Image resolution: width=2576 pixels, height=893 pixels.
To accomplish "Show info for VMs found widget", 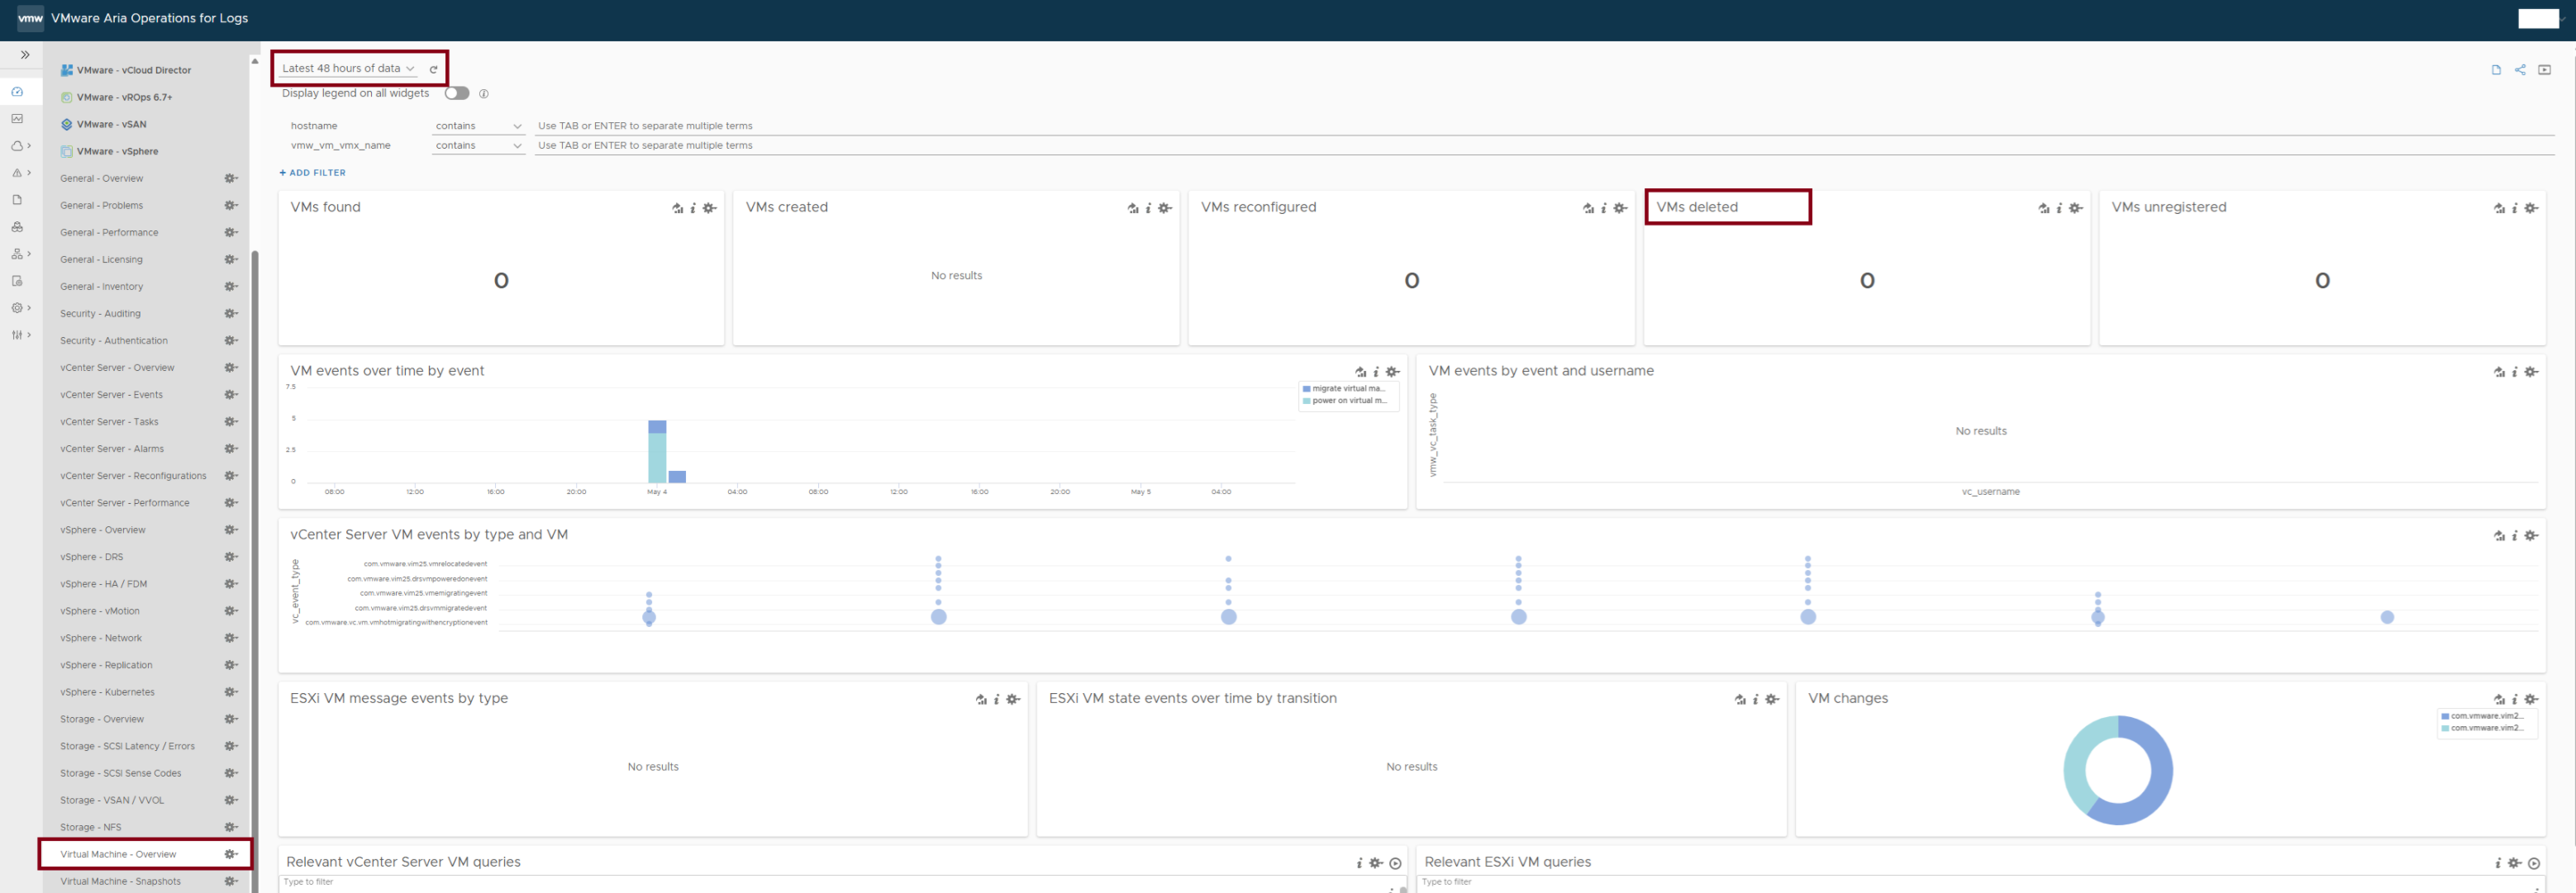I will (x=693, y=208).
